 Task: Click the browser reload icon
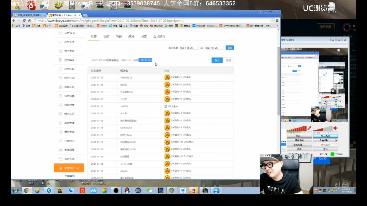(24, 21)
